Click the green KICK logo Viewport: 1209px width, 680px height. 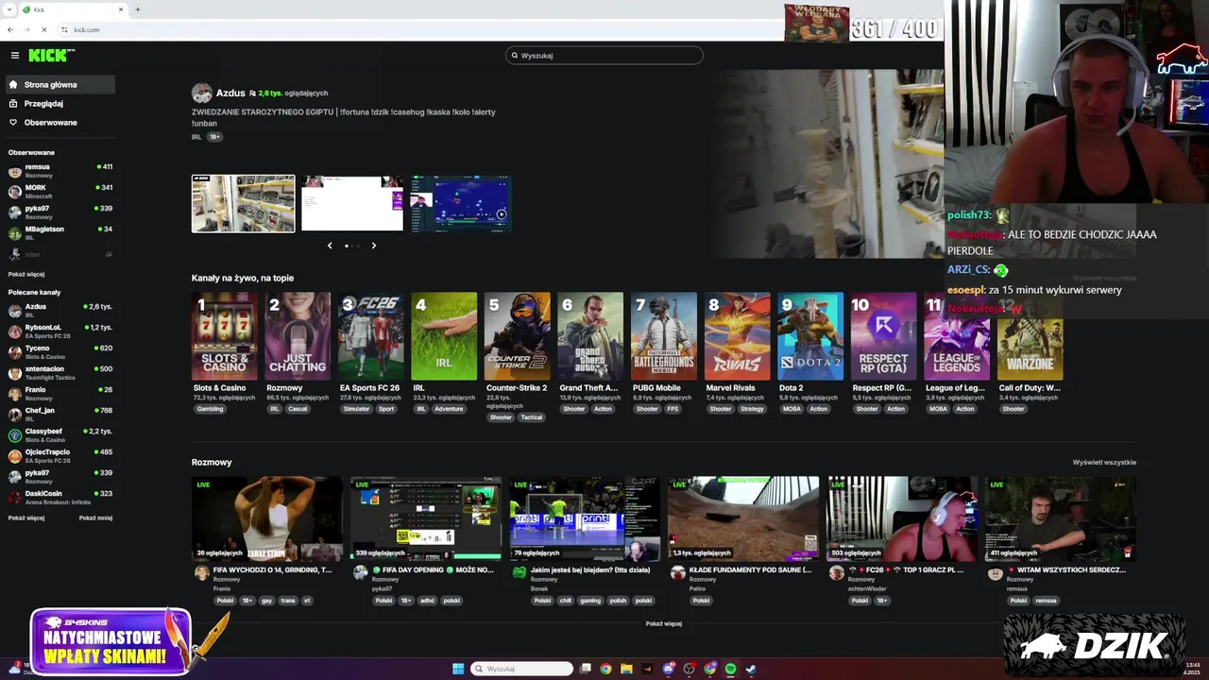(51, 56)
